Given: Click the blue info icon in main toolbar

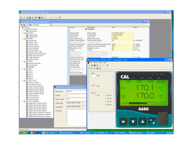Looking at the screenshot, I should pos(39,18).
